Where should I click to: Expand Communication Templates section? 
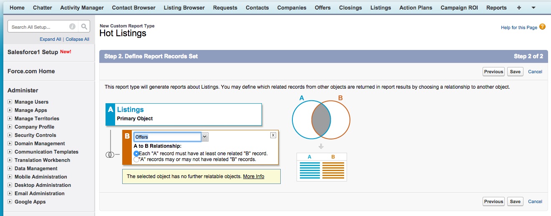coord(10,152)
